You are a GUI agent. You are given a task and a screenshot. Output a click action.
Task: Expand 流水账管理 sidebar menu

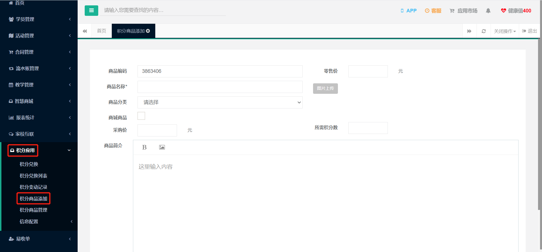39,68
